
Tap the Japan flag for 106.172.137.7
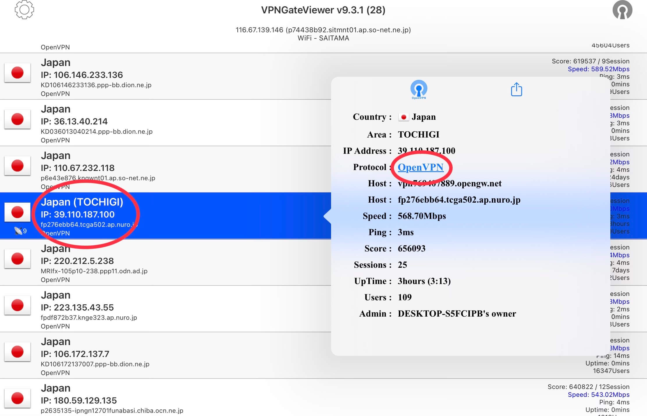click(17, 352)
